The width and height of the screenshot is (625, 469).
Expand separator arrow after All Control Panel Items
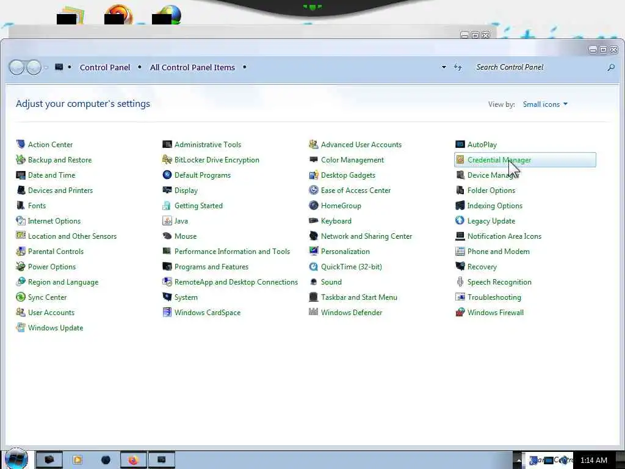coord(244,67)
